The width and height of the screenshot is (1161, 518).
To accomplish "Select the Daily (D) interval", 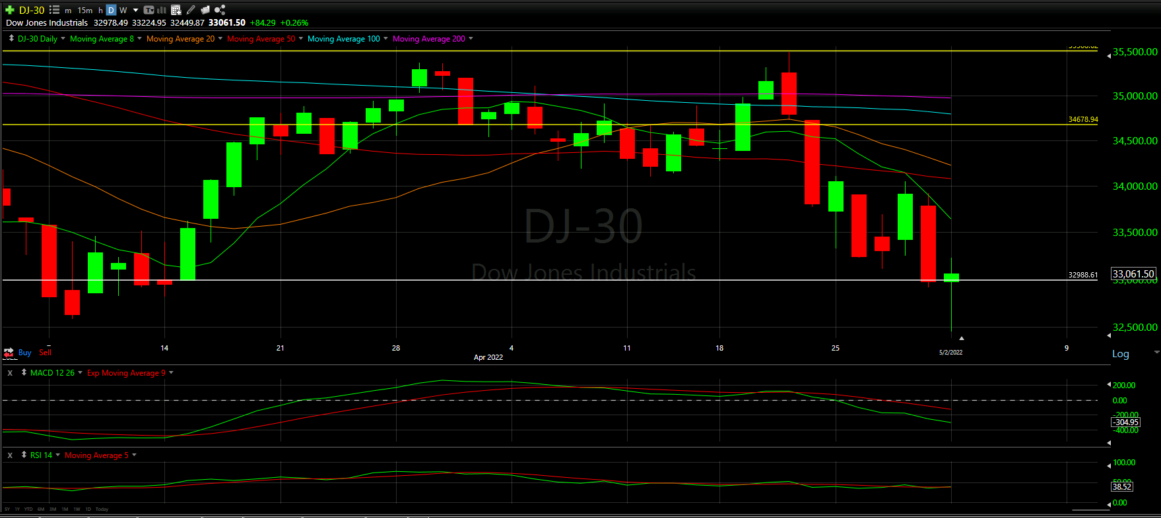I will click(111, 10).
